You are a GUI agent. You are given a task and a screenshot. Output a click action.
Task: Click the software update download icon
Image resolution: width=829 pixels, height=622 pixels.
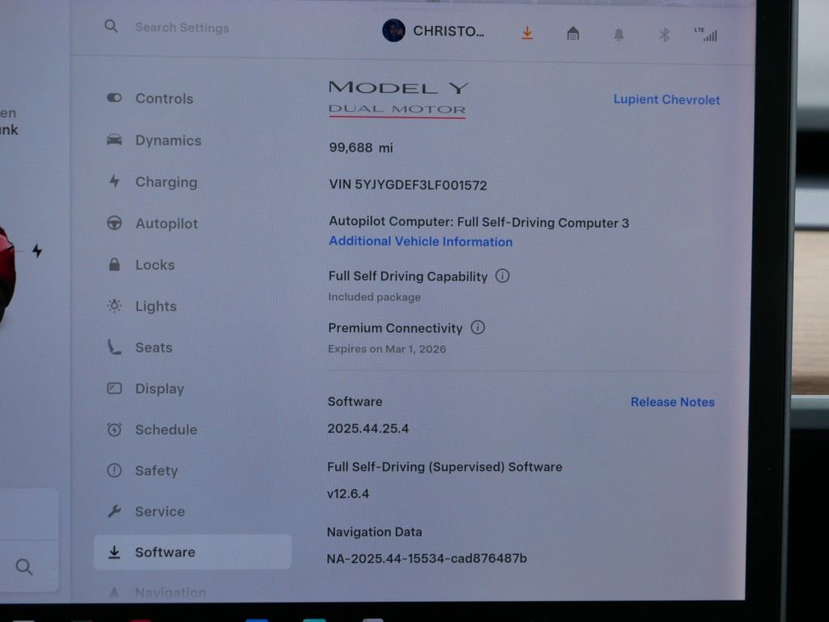click(x=527, y=32)
